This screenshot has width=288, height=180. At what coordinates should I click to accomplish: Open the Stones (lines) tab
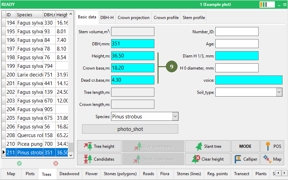tap(189, 174)
